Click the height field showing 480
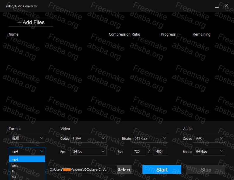The height and width of the screenshot is (180, 234). (x=161, y=151)
